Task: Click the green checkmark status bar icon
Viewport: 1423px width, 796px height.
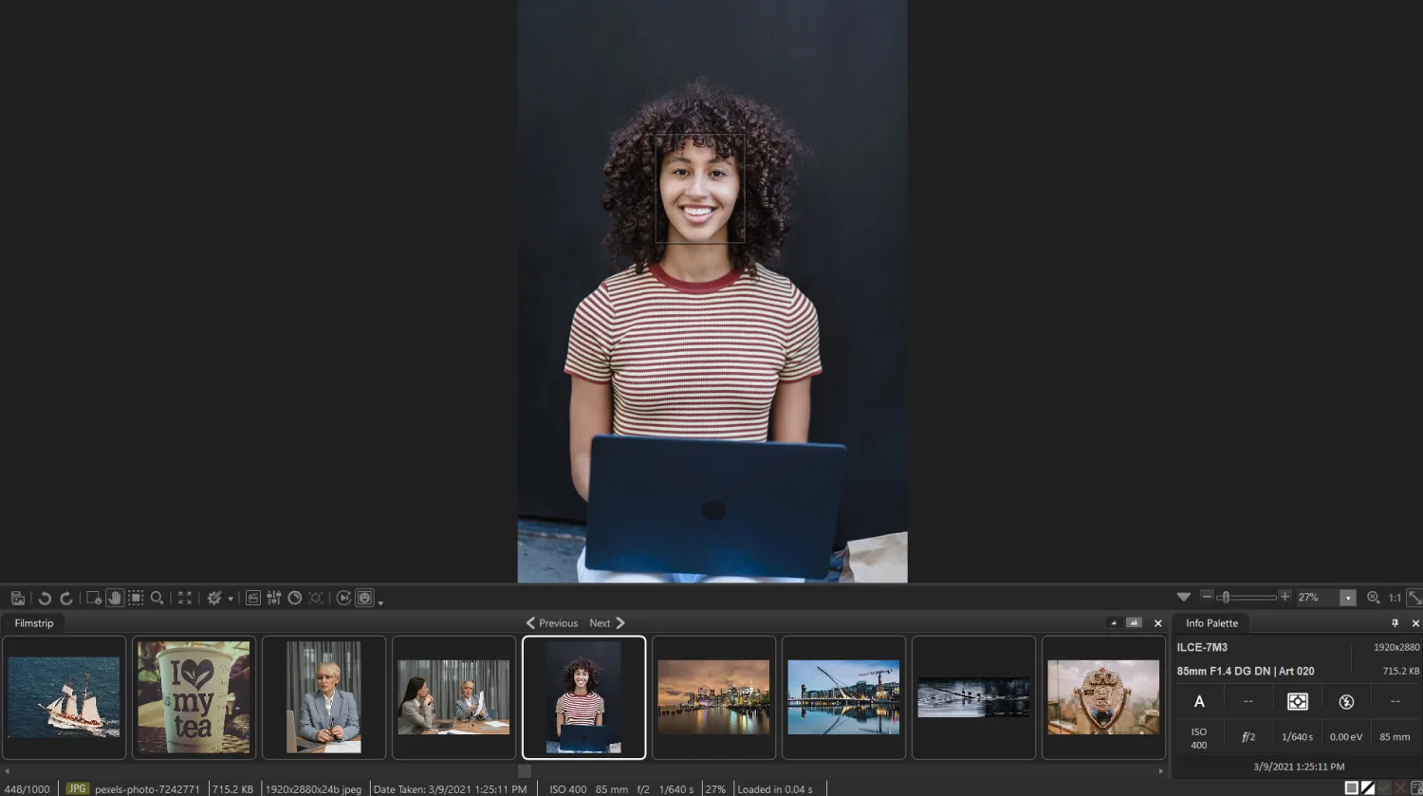Action: pyautogui.click(x=1384, y=788)
